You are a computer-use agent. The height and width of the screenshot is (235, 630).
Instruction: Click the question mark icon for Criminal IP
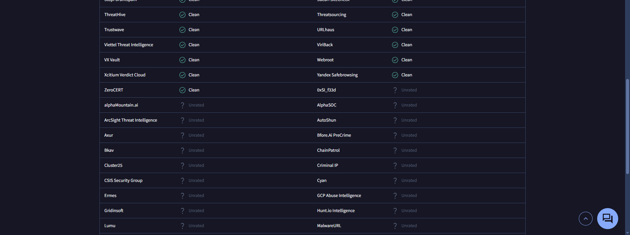pyautogui.click(x=395, y=166)
